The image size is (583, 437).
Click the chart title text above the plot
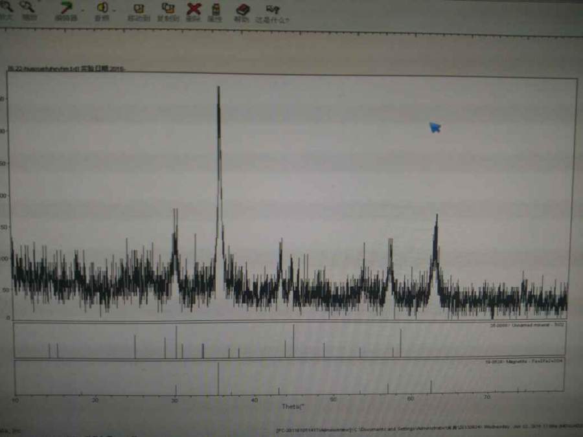coord(66,69)
